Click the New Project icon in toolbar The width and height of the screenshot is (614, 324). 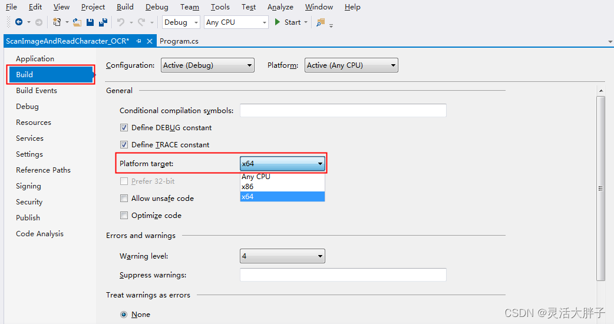pyautogui.click(x=57, y=22)
